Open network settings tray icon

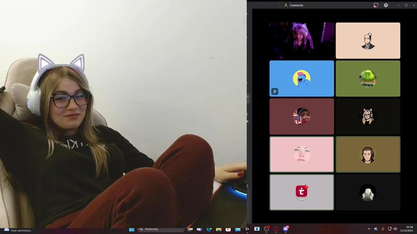(x=389, y=229)
